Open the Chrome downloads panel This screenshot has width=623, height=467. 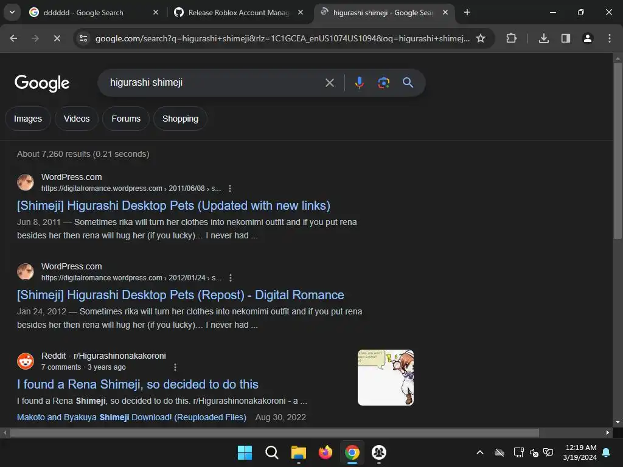pyautogui.click(x=544, y=38)
